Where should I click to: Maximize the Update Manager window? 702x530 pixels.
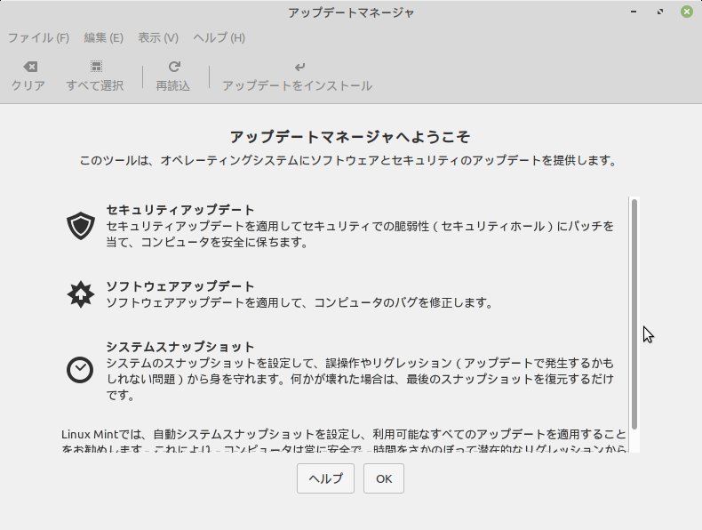pyautogui.click(x=660, y=12)
